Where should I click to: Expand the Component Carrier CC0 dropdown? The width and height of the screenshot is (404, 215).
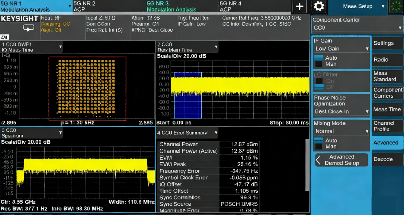coord(357,28)
